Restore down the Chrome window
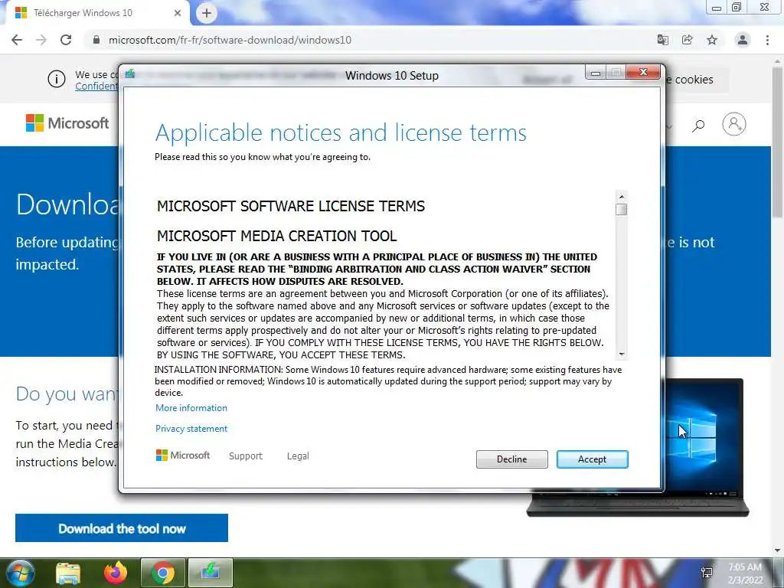This screenshot has height=588, width=784. tap(737, 8)
